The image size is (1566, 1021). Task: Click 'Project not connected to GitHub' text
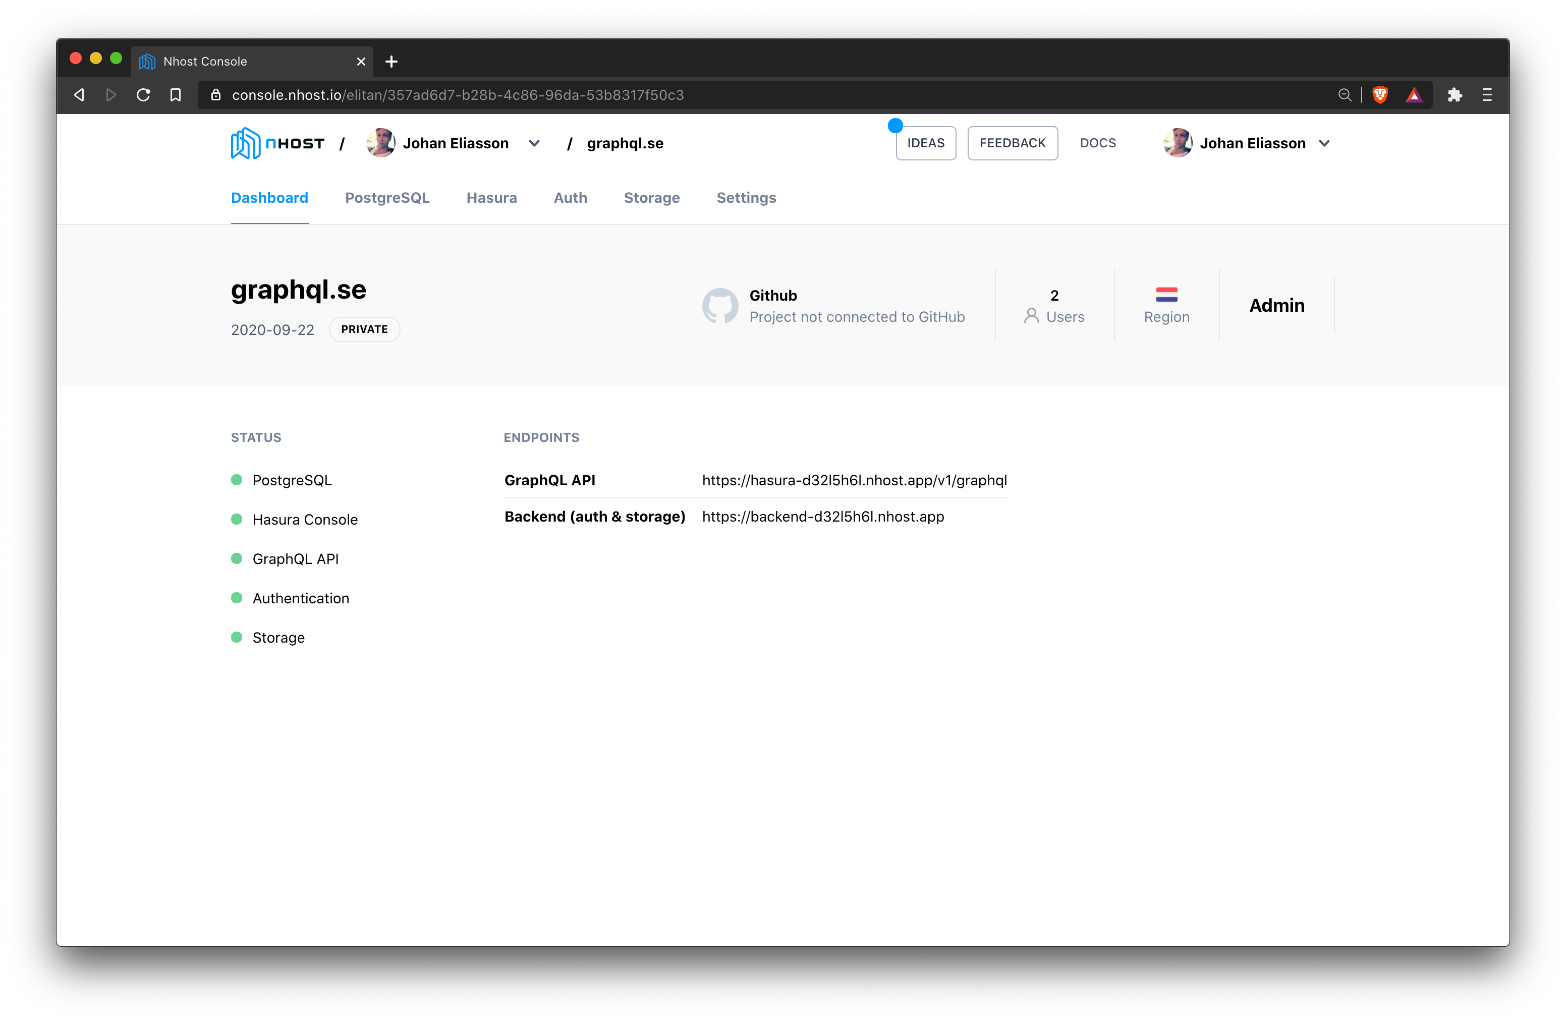[x=857, y=316]
